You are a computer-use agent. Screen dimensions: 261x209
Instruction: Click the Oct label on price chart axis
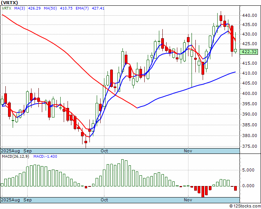coord(104,151)
